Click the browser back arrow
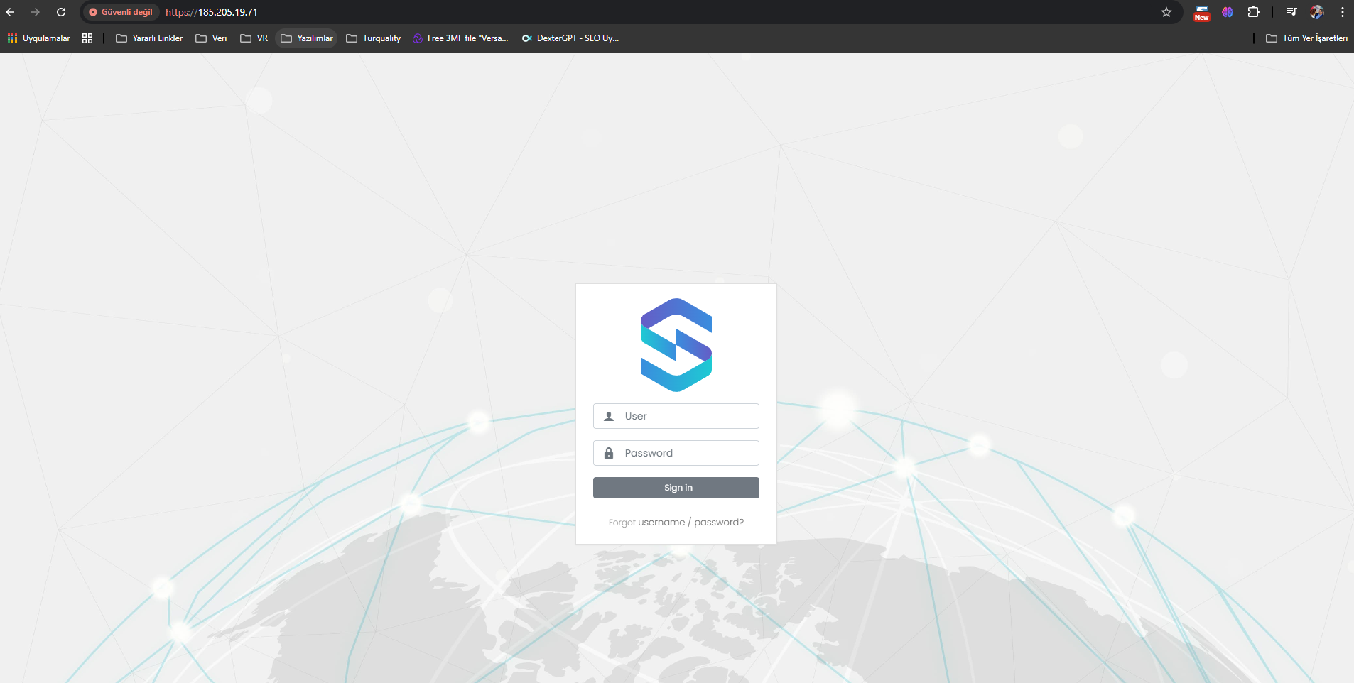 pyautogui.click(x=10, y=12)
